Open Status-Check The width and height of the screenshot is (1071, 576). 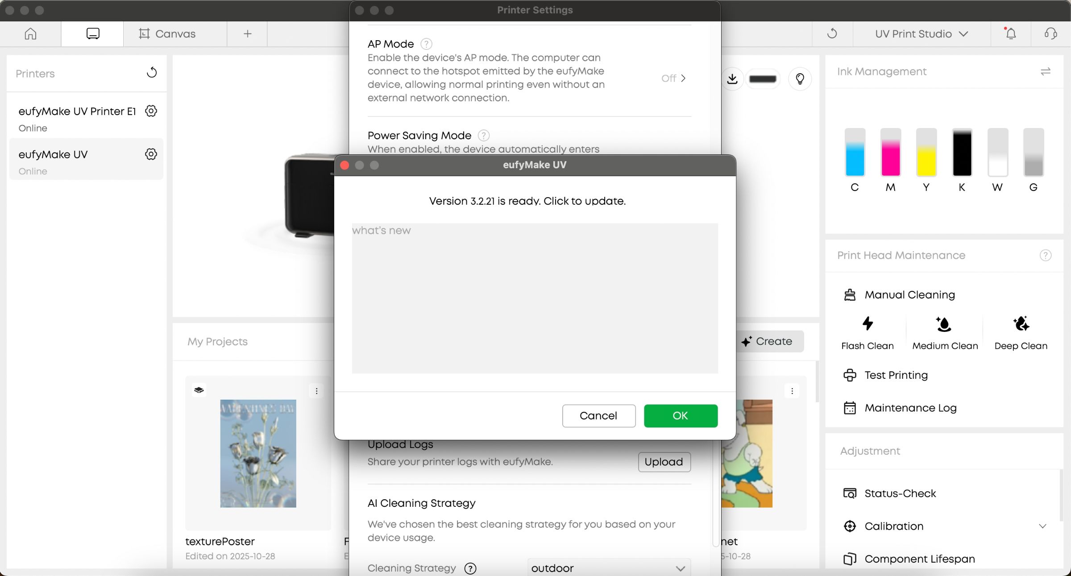[x=889, y=493]
